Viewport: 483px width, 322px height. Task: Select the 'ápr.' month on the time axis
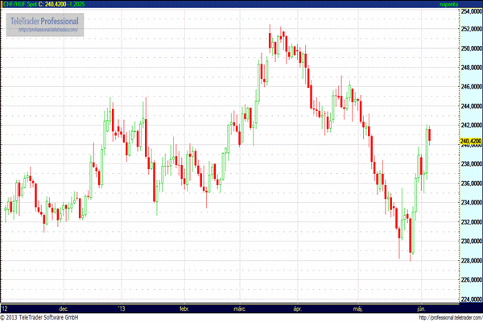(298, 308)
